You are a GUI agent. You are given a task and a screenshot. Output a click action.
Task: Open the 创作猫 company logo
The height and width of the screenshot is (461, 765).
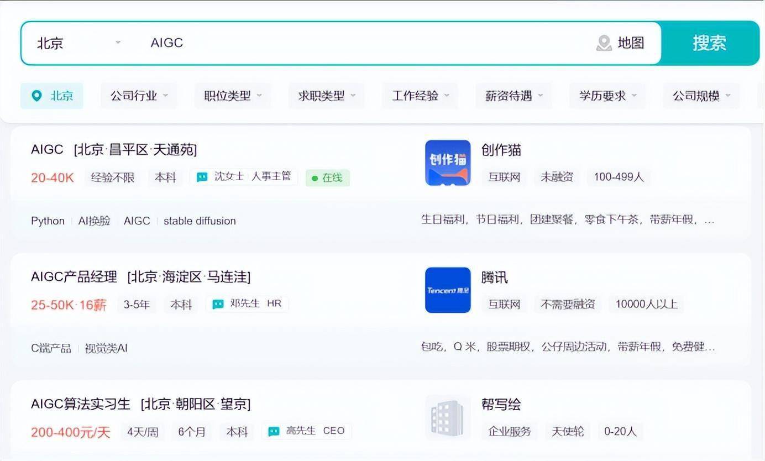pos(448,163)
